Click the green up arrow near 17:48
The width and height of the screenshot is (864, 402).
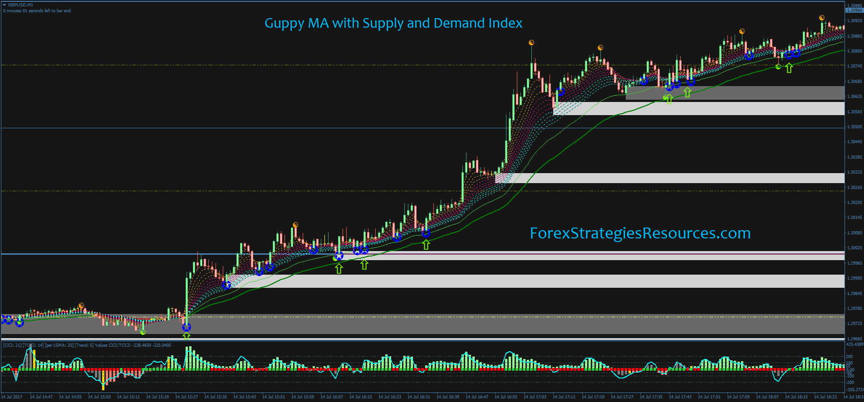click(x=687, y=92)
